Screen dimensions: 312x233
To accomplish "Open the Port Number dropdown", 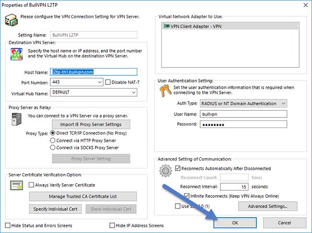I will 100,82.
